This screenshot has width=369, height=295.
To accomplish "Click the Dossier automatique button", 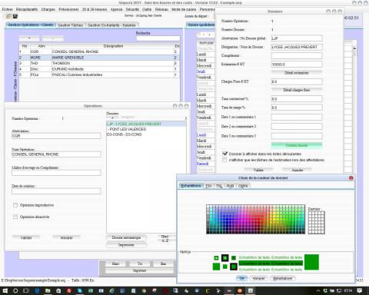I will [x=126, y=237].
